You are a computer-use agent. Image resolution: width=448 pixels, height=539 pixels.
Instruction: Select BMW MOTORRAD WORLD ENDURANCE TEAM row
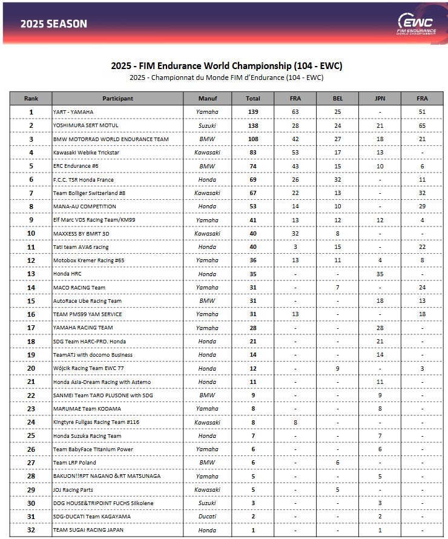click(226, 139)
